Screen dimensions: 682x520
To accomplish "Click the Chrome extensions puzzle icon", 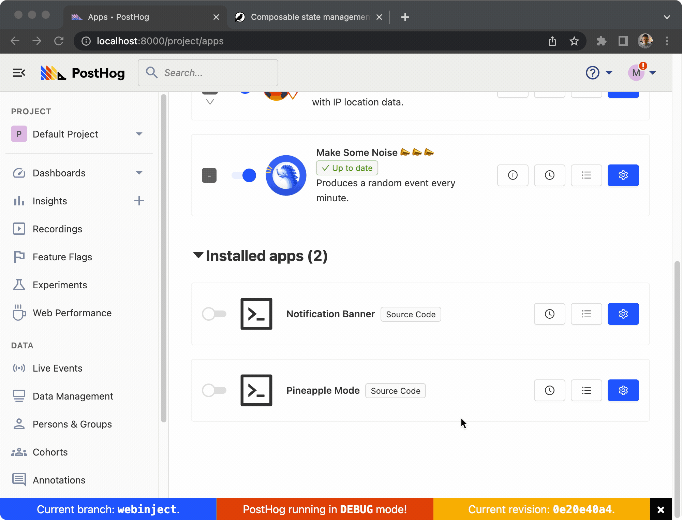I will tap(601, 41).
